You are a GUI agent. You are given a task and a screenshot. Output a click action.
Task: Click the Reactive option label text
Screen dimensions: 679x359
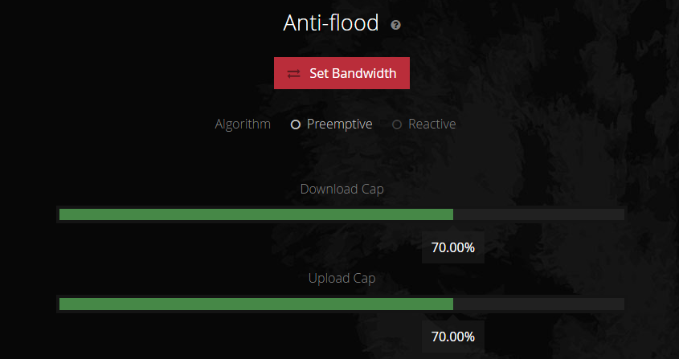(x=432, y=124)
